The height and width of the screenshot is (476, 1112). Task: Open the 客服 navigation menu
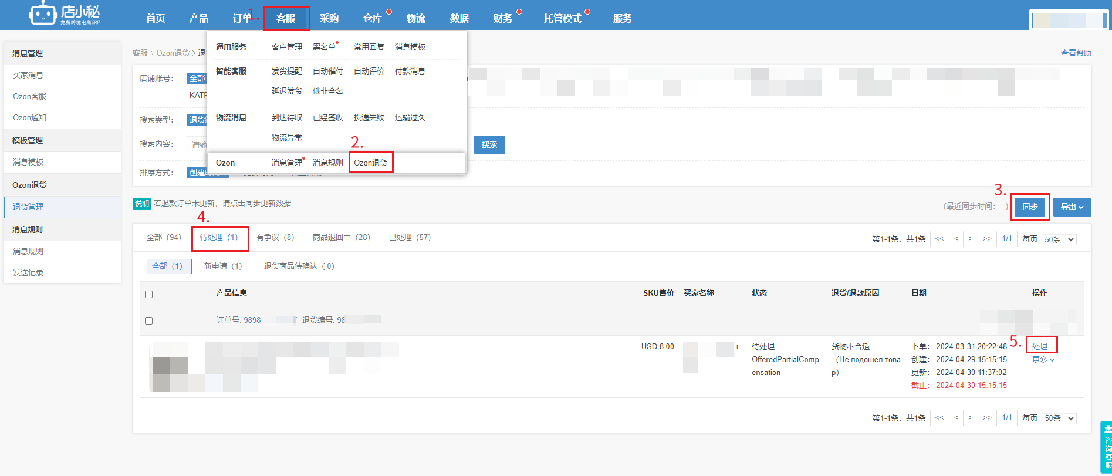click(286, 18)
